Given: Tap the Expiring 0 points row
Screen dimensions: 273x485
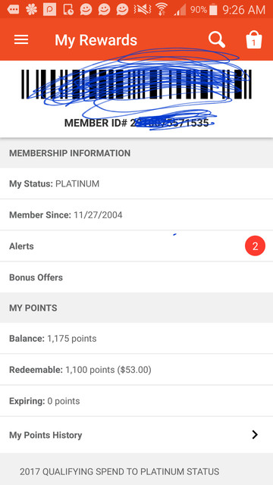Looking at the screenshot, I should [x=136, y=401].
